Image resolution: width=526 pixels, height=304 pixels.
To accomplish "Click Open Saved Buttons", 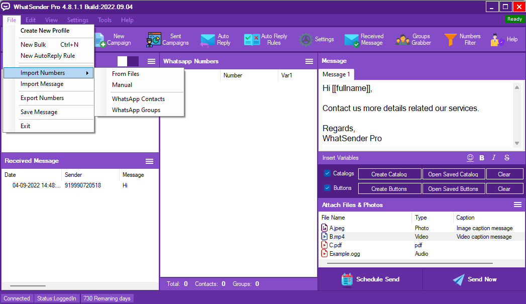I will pos(454,188).
